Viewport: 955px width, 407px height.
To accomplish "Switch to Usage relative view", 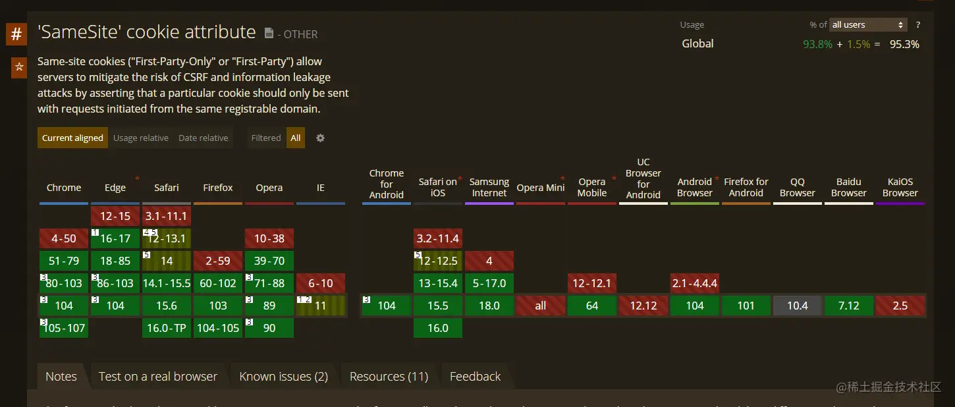I will (x=141, y=138).
